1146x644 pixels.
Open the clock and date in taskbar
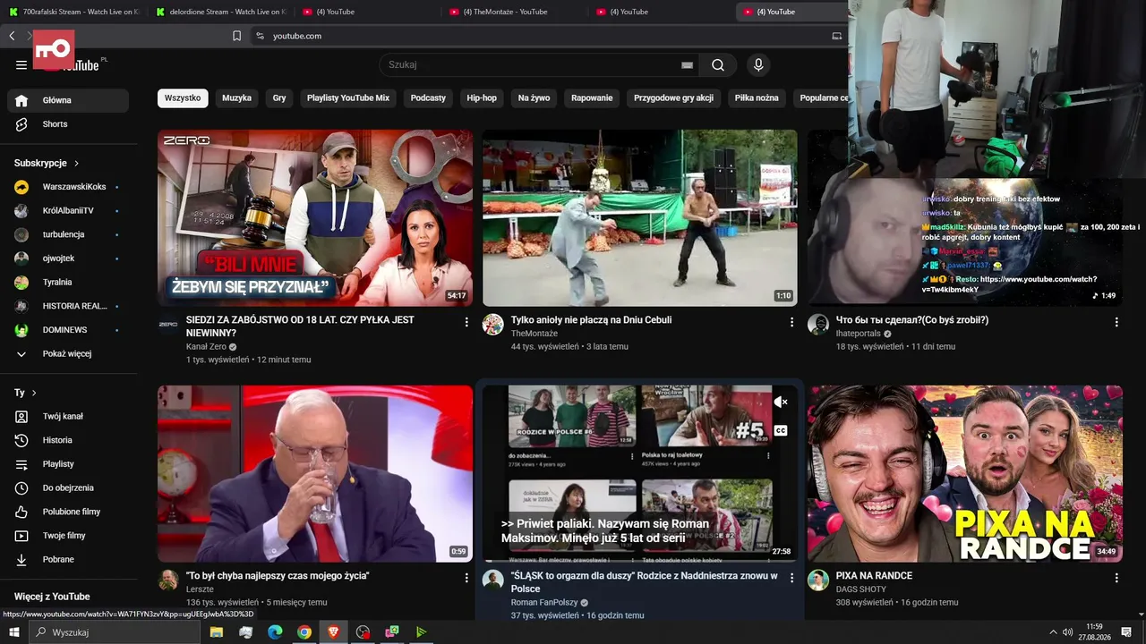(1093, 632)
